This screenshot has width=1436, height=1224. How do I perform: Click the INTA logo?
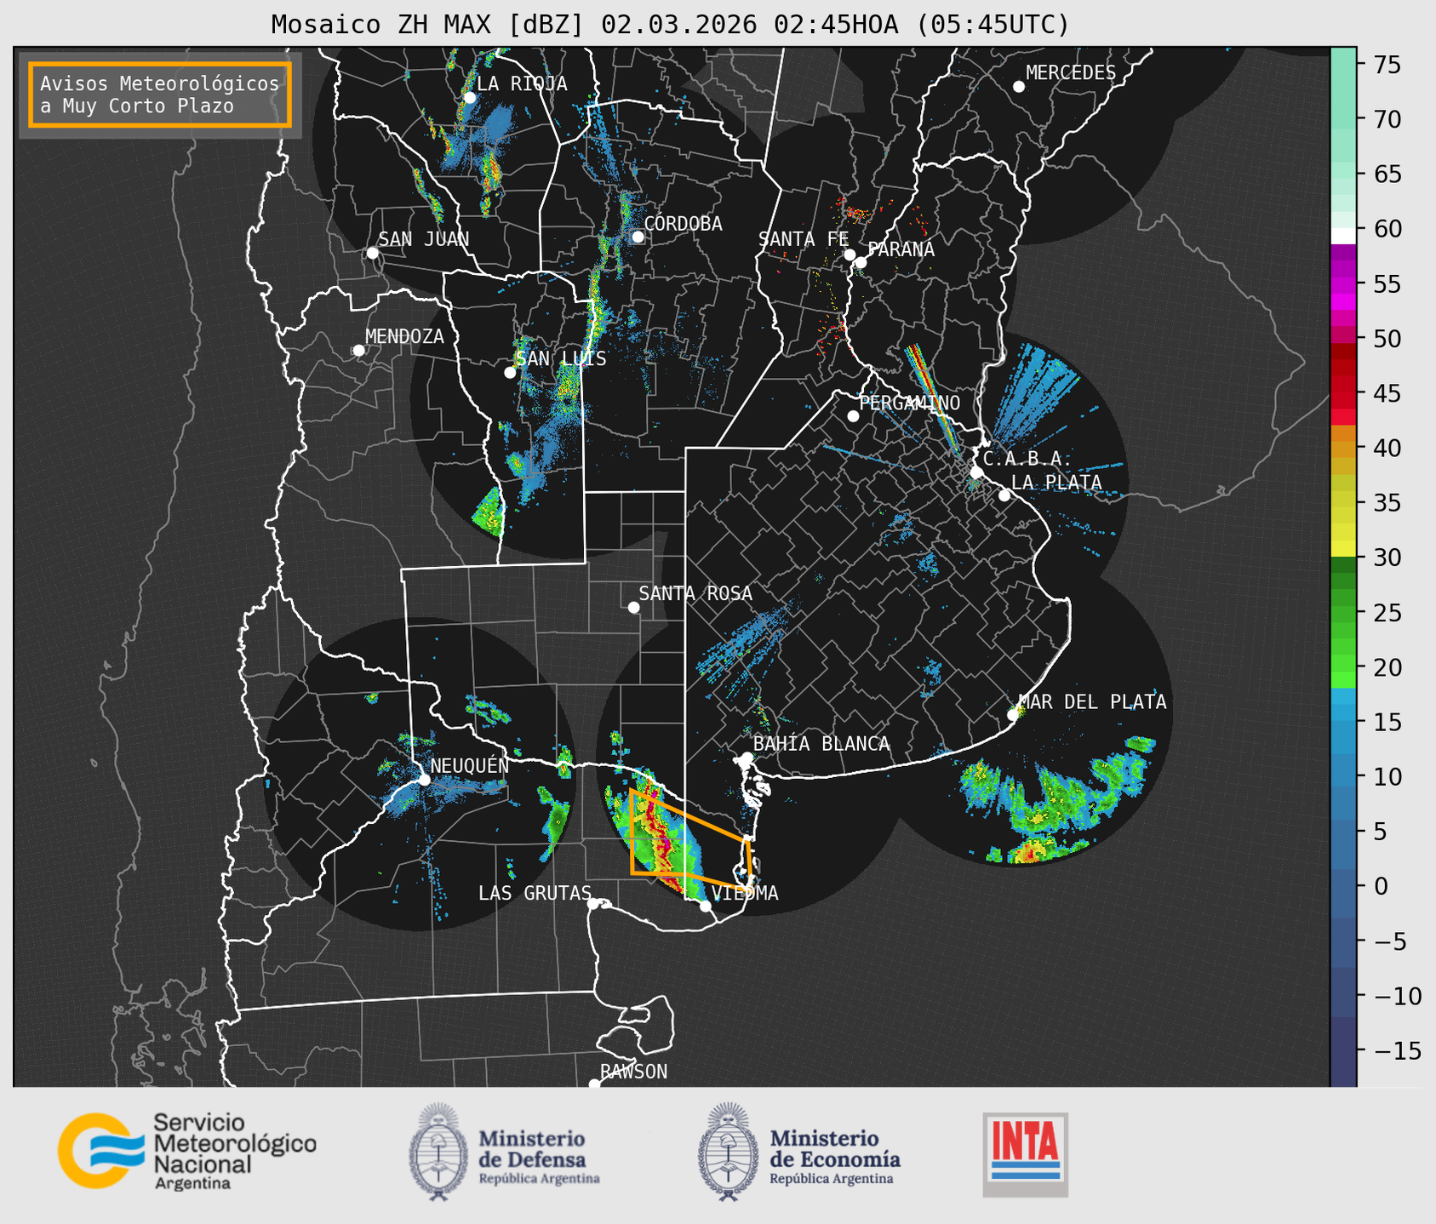point(1025,1154)
